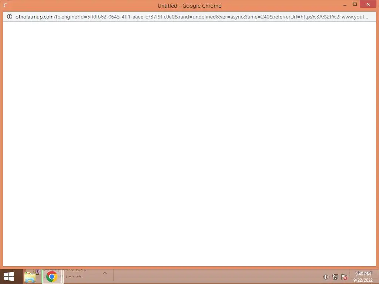Click the site information icon in address bar

(x=9, y=17)
